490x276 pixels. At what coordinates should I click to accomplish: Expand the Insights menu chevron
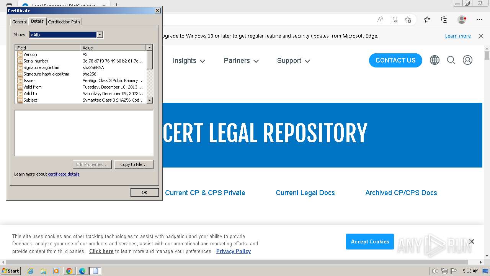click(203, 61)
